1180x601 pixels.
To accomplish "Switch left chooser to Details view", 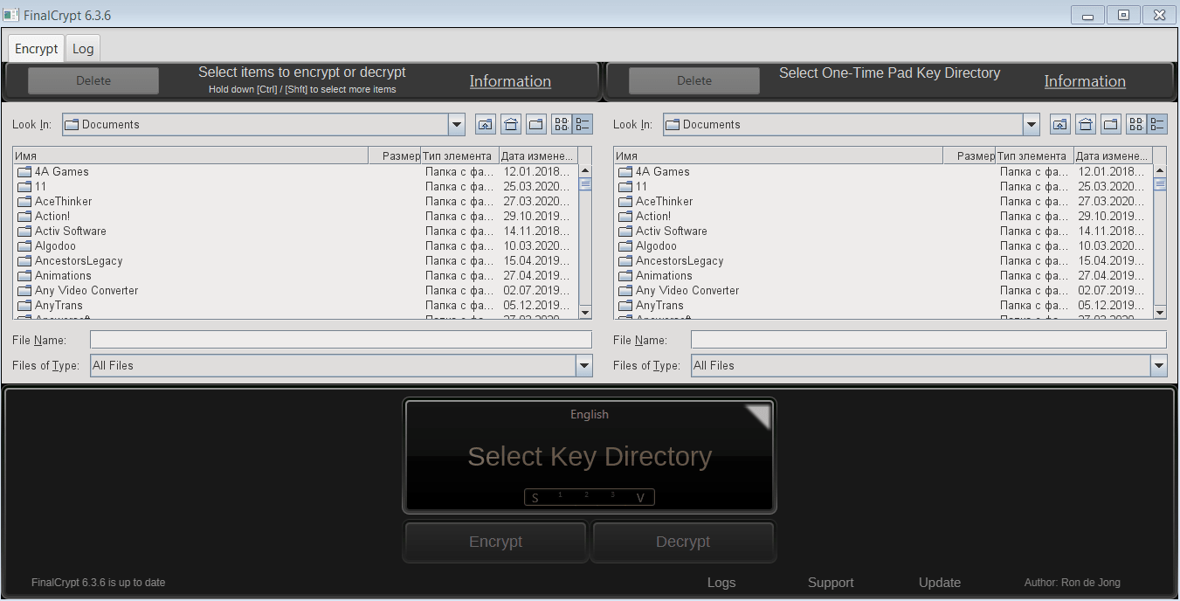I will (x=583, y=124).
